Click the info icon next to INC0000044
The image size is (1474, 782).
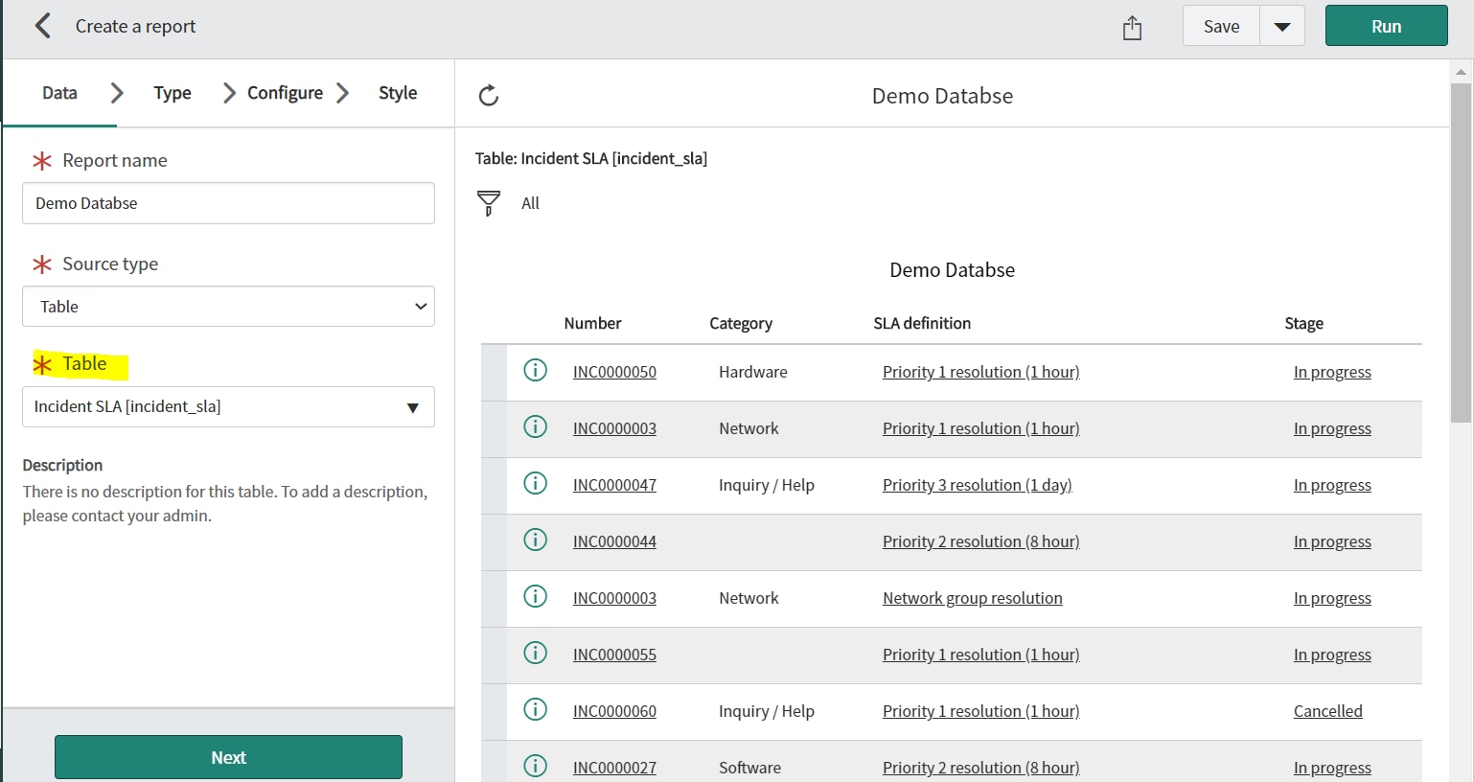535,540
